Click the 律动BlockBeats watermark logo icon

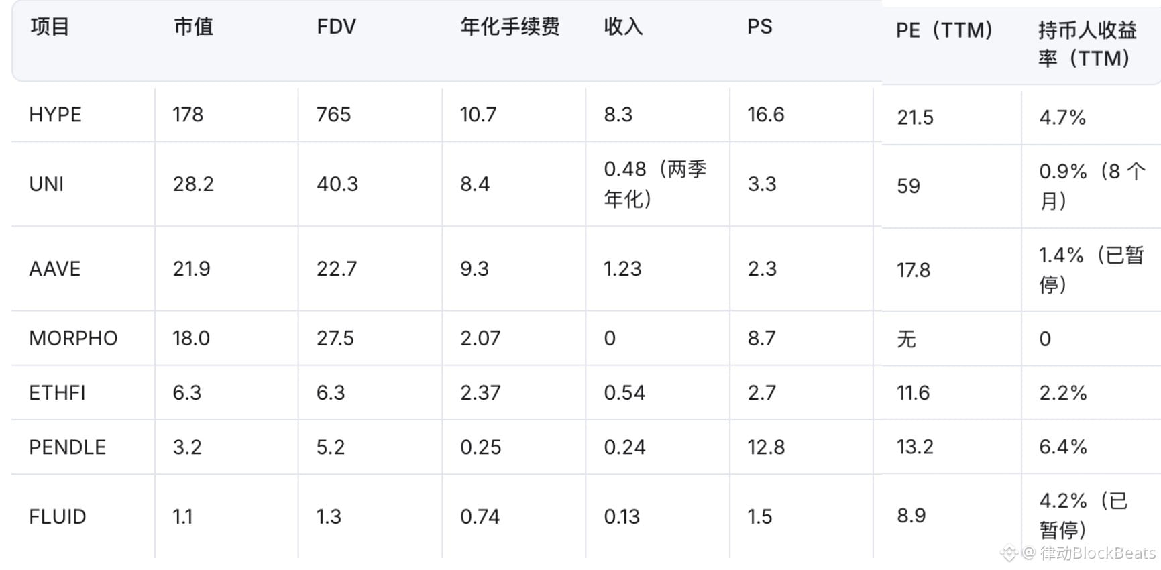[1009, 553]
